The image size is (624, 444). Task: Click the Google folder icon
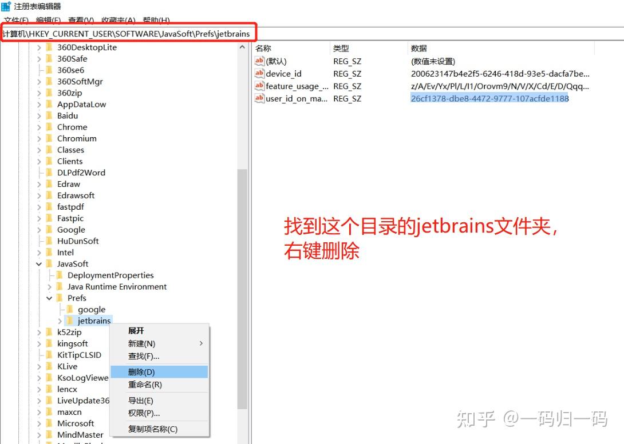point(50,229)
